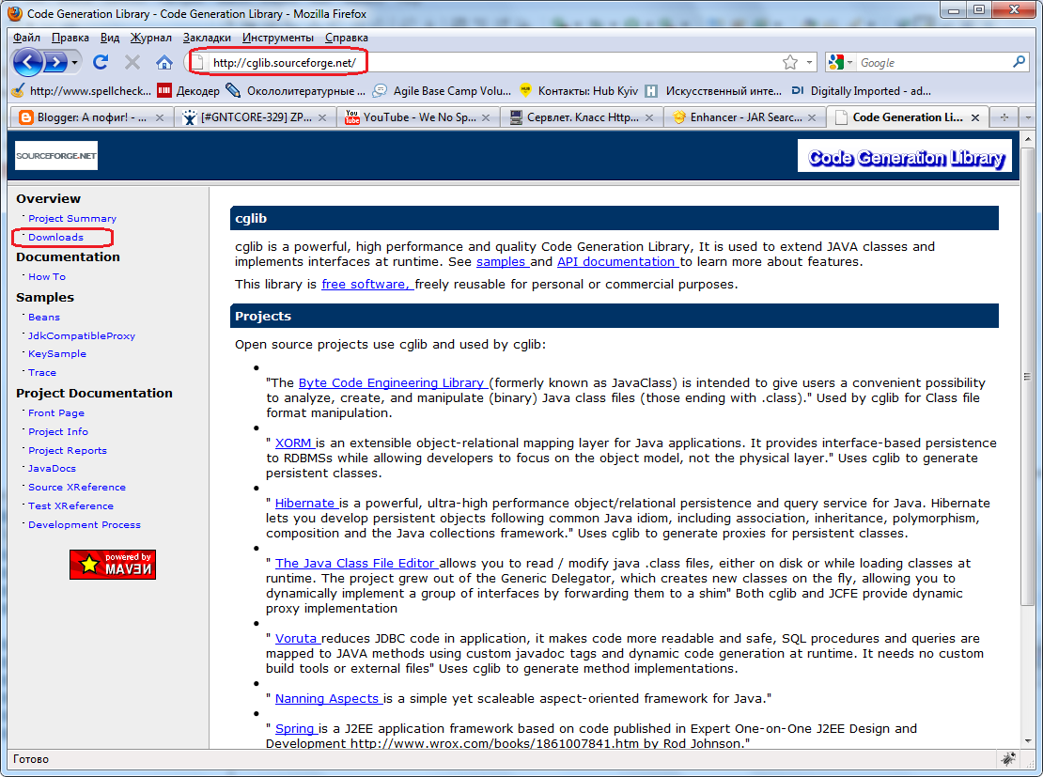Viewport: 1043px width, 777px height.
Task: Open the URL history dropdown arrow
Action: coord(809,63)
